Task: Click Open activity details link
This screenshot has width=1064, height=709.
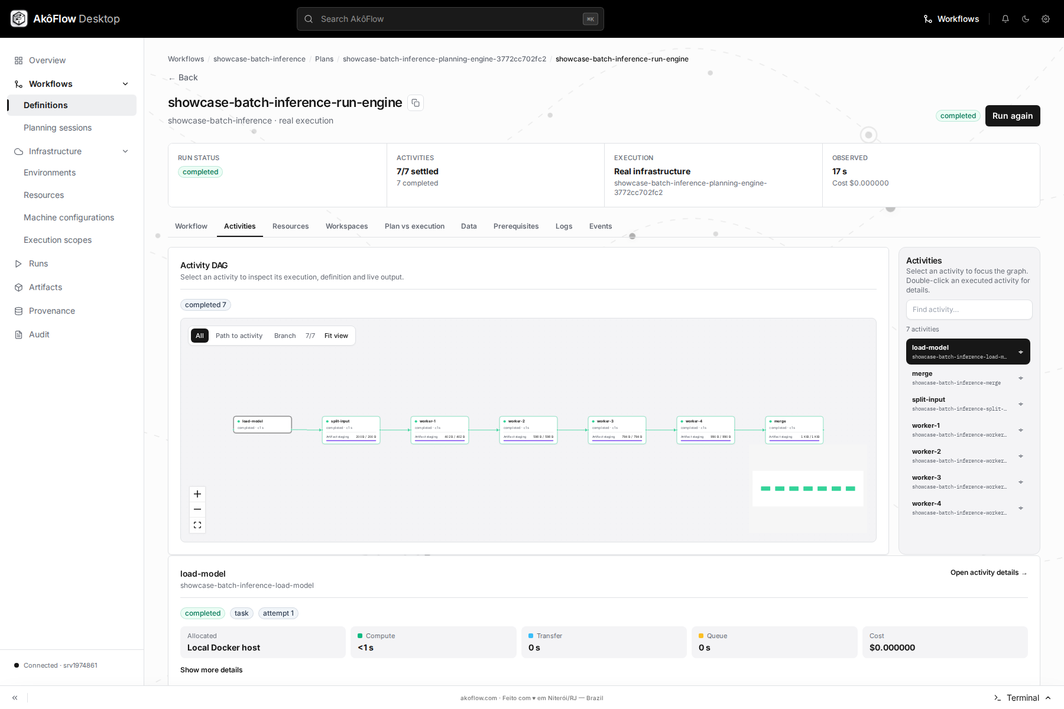Action: coord(989,573)
